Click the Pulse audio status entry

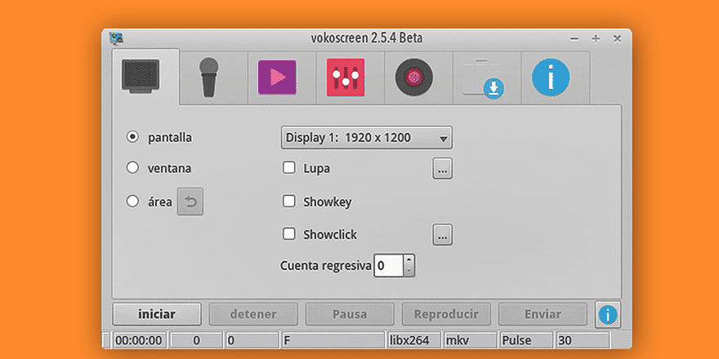click(x=526, y=340)
